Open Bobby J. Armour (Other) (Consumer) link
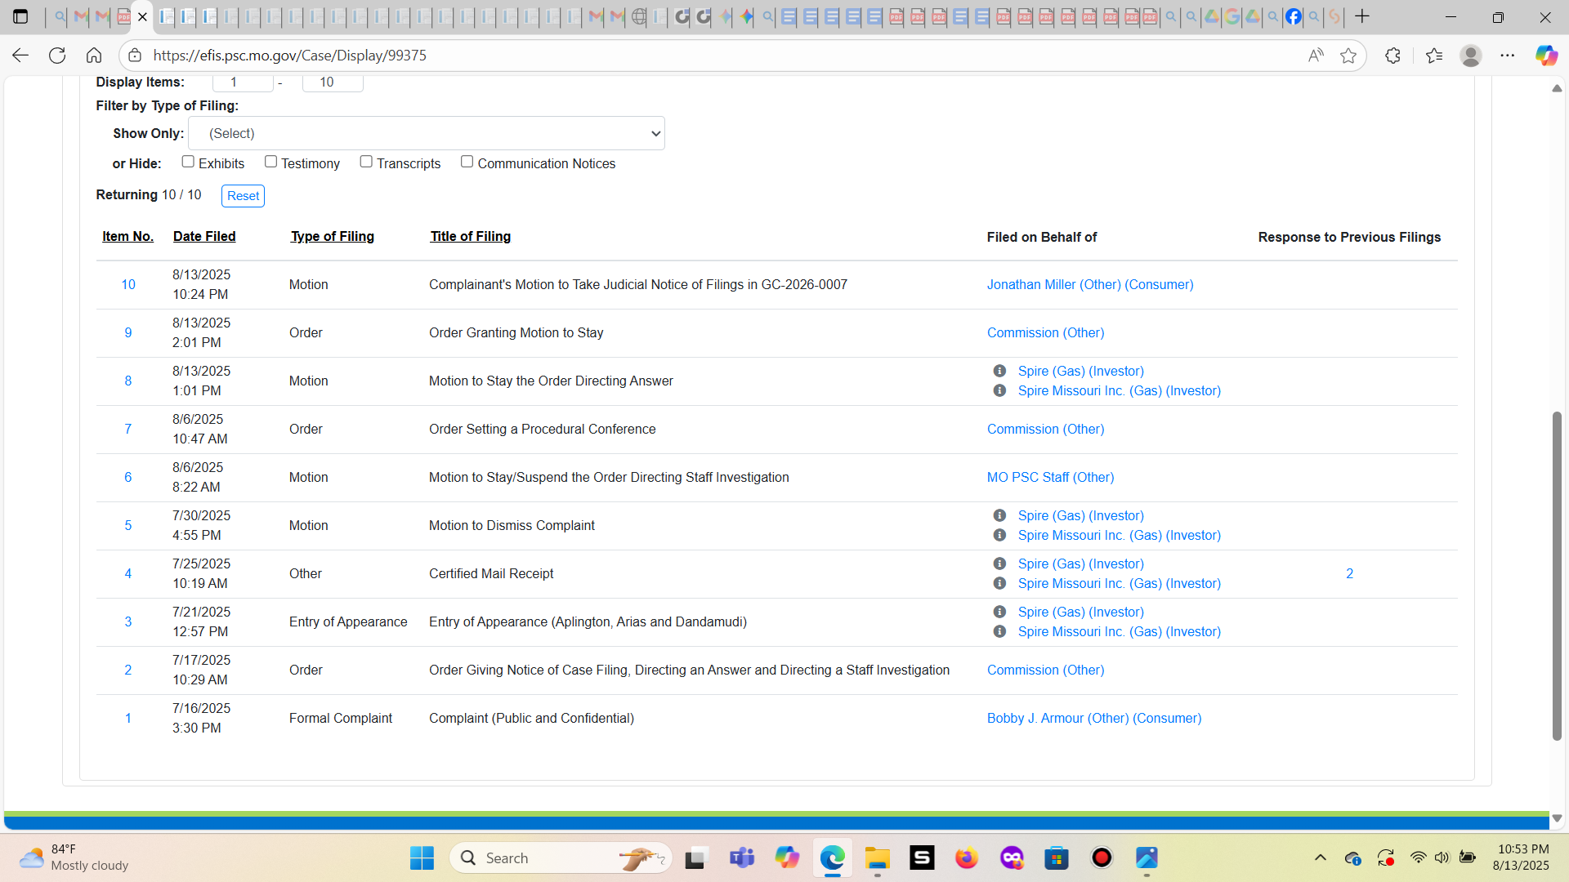Image resolution: width=1569 pixels, height=882 pixels. (x=1094, y=719)
